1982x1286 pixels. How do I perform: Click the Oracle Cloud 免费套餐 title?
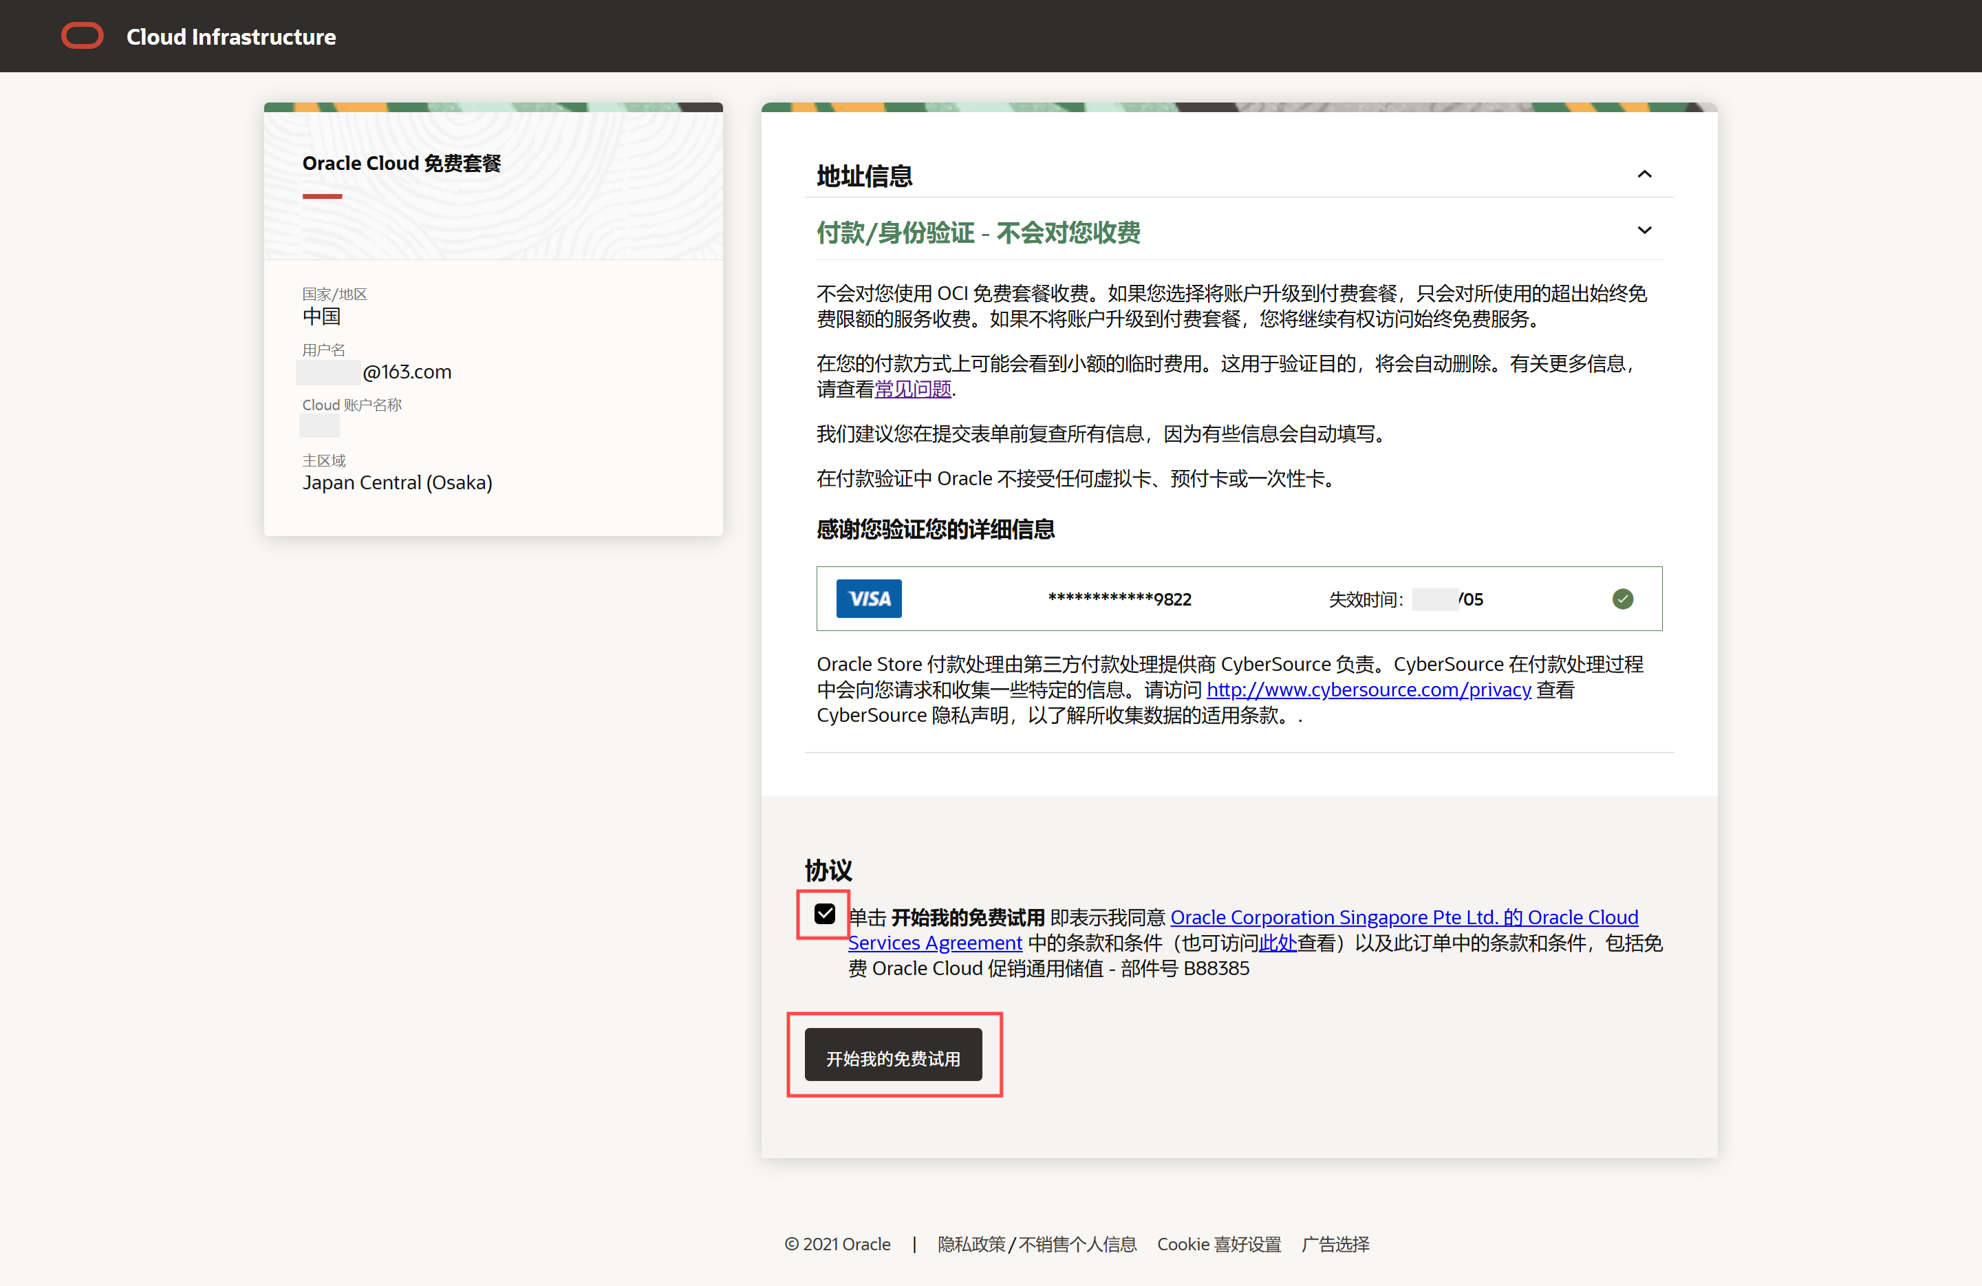click(401, 163)
